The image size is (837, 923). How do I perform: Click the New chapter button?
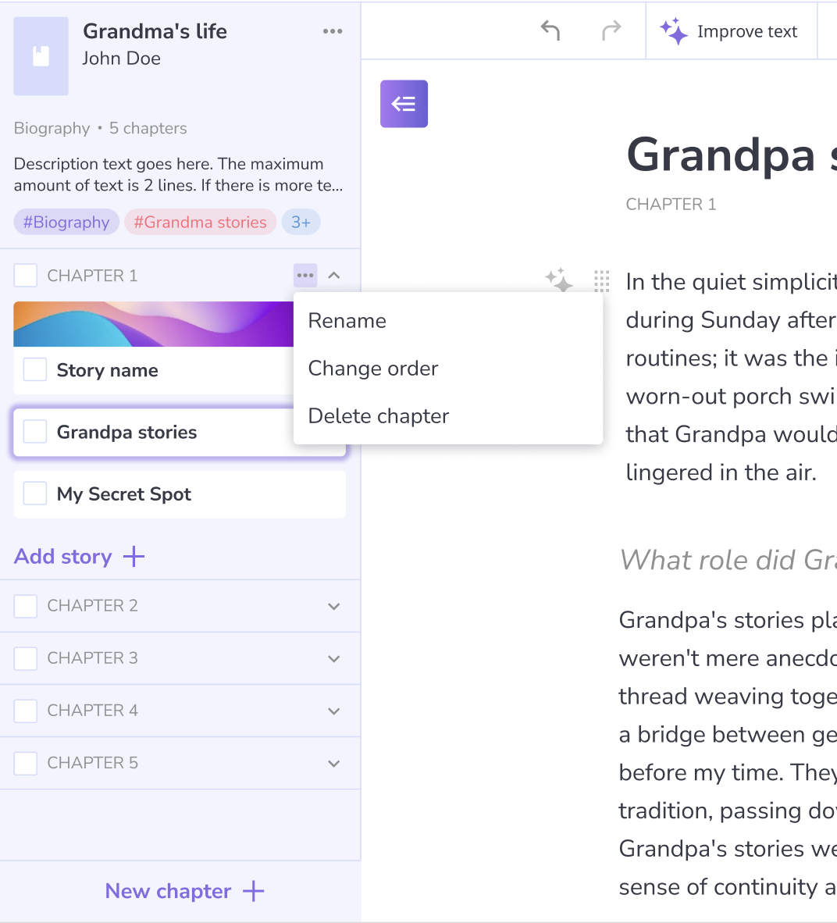coord(184,891)
